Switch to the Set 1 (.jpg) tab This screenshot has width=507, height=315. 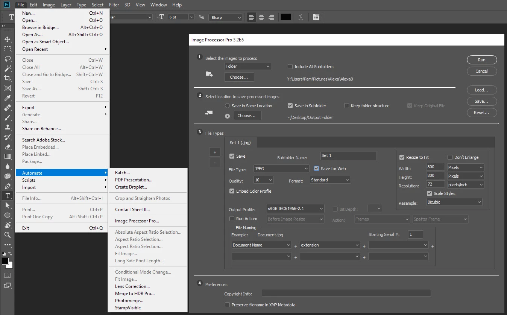pyautogui.click(x=240, y=143)
